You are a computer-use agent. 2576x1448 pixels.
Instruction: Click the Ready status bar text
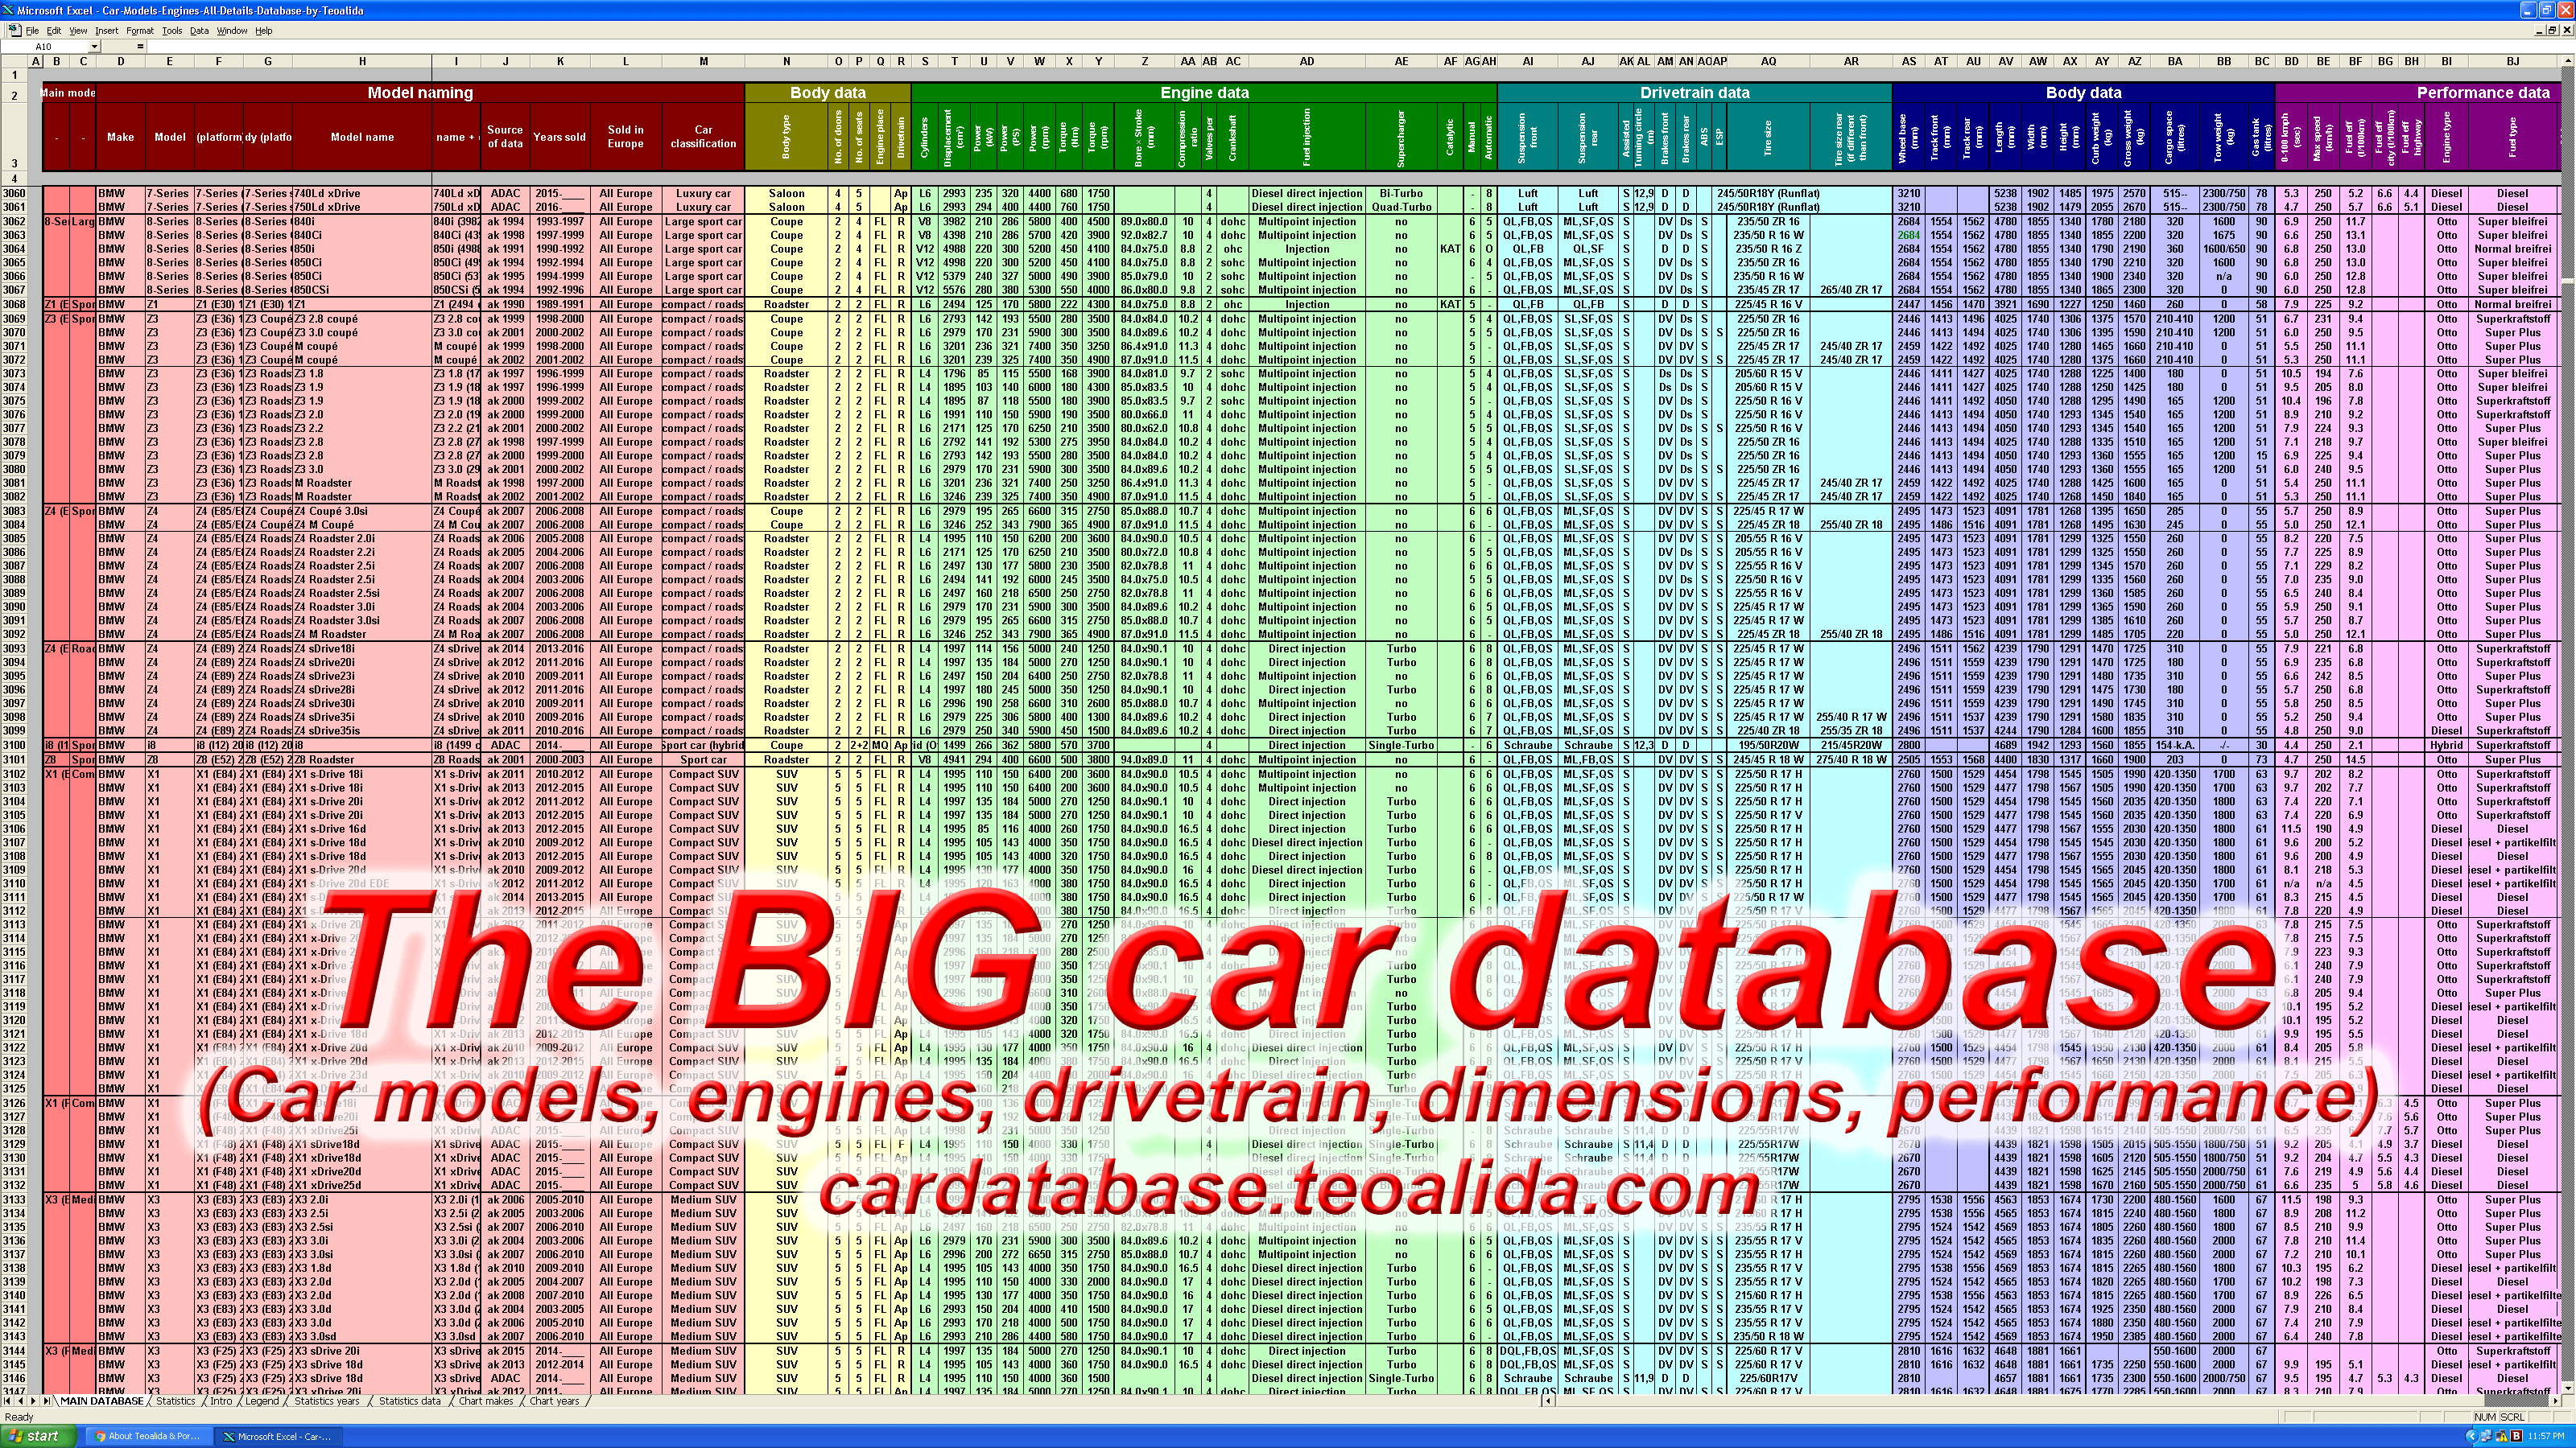click(19, 1417)
